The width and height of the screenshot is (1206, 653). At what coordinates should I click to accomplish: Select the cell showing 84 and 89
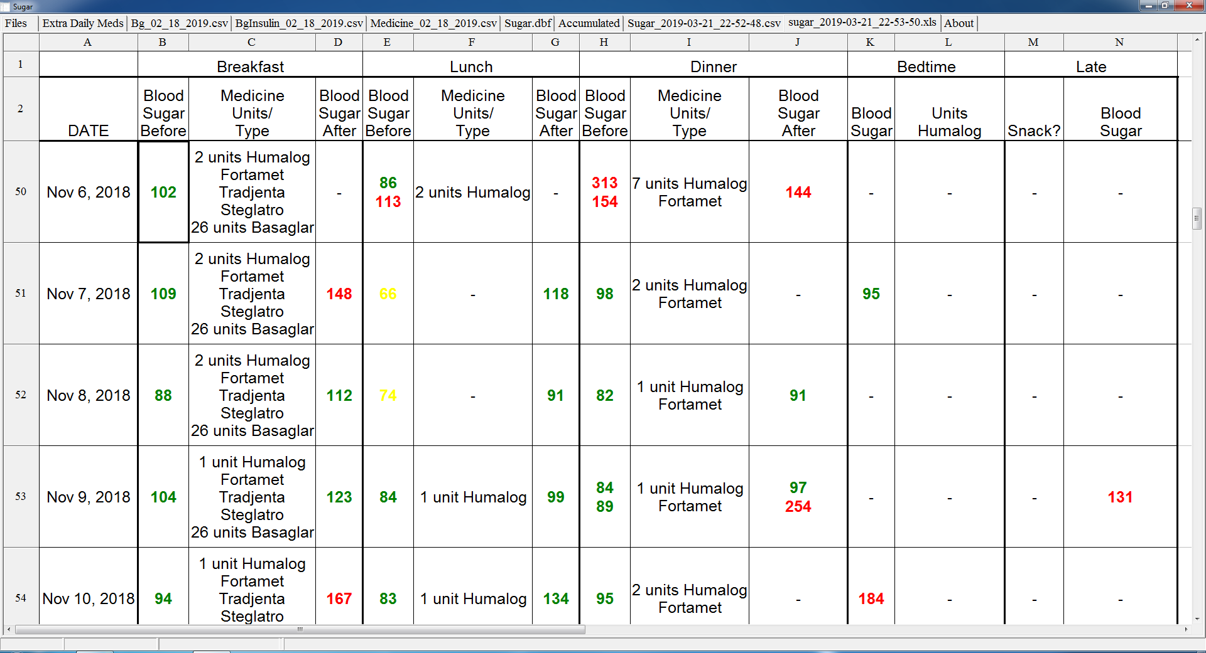tap(605, 497)
